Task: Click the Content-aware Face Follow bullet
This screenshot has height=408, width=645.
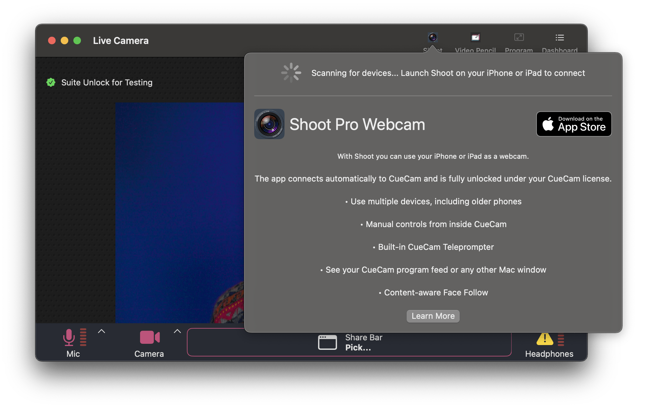Action: tap(433, 293)
